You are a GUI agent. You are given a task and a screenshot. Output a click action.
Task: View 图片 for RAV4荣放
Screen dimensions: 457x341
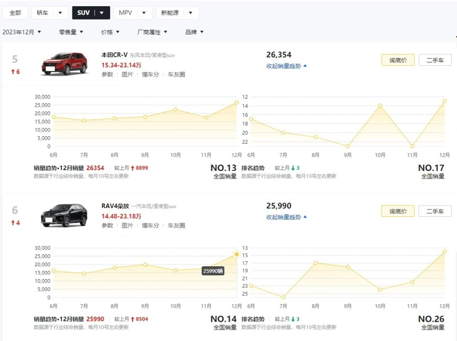click(127, 225)
